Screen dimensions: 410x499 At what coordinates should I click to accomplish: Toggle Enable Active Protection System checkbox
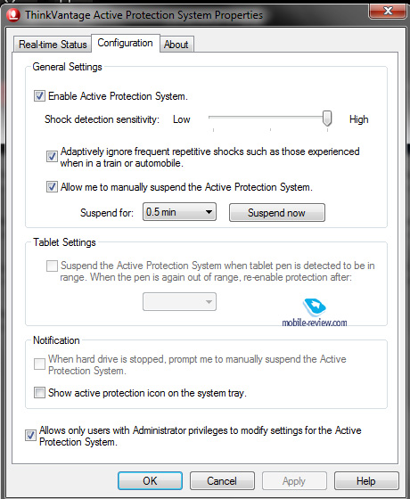click(39, 96)
